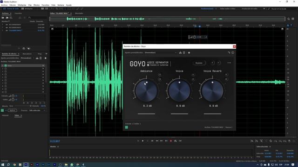Open channel map icon in Goyo window
The width and height of the screenshot is (298, 167).
pyautogui.click(x=229, y=52)
